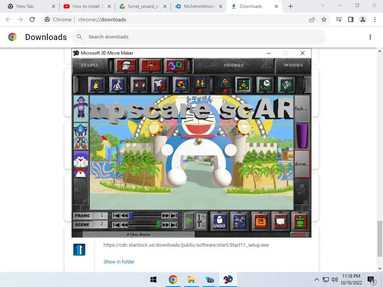Jump to last scene button

(x=174, y=225)
